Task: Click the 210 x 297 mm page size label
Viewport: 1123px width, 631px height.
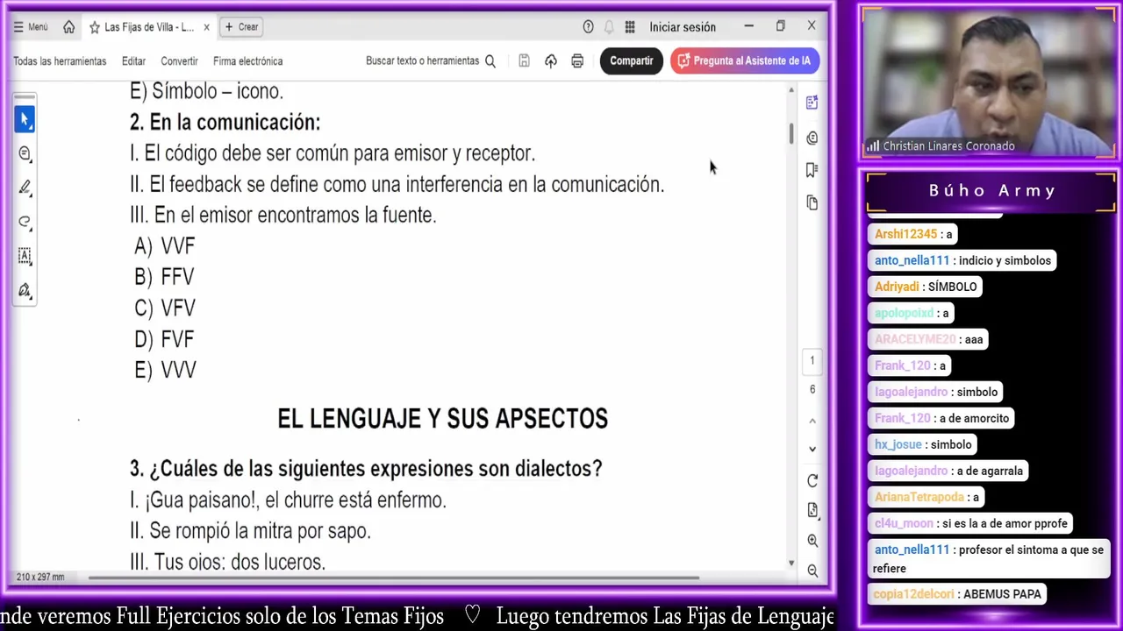Action: pos(40,578)
